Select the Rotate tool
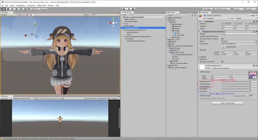Image resolution: width=258 pixels, height=140 pixels. pyautogui.click(x=12, y=9)
